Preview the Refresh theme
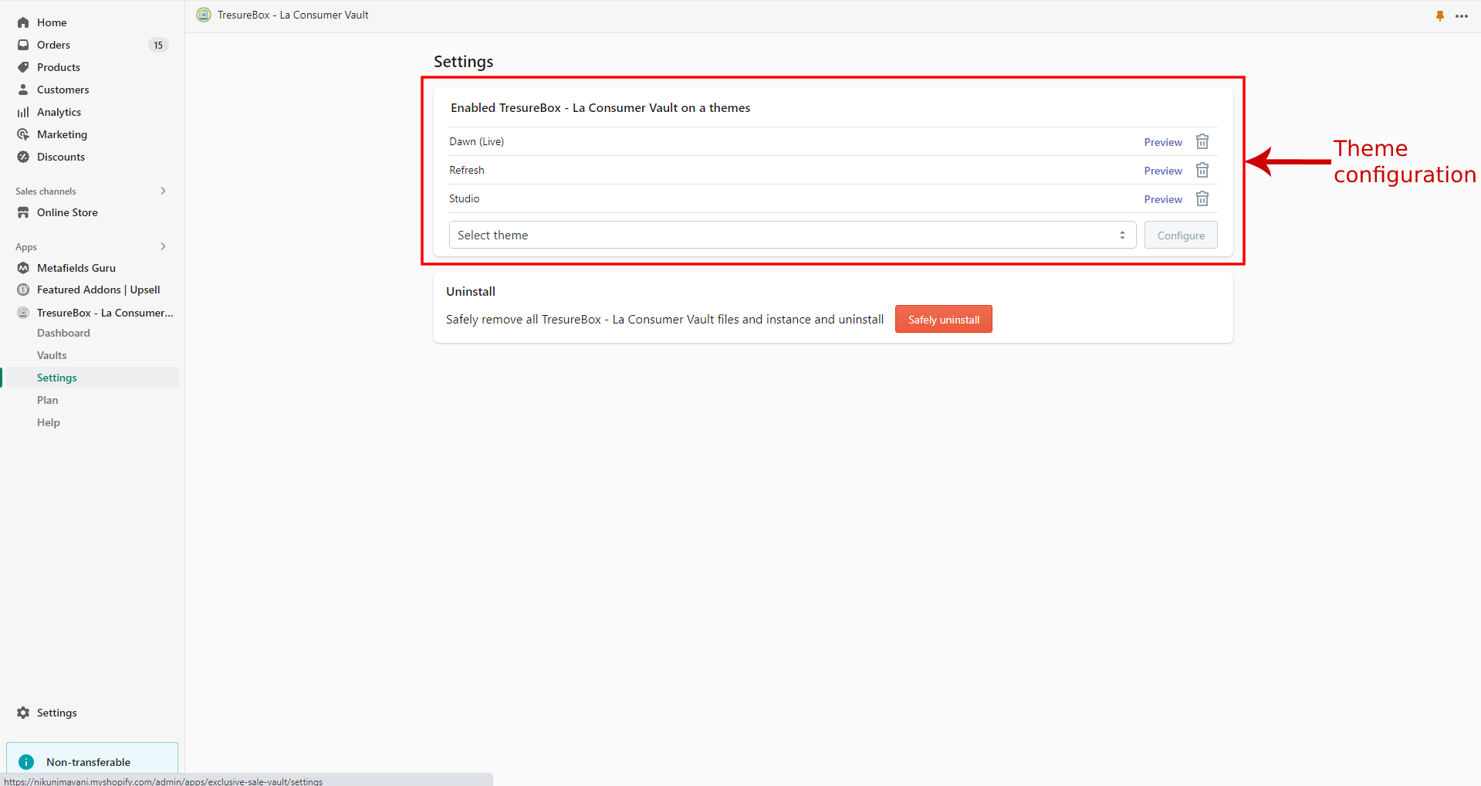1481x786 pixels. tap(1163, 171)
